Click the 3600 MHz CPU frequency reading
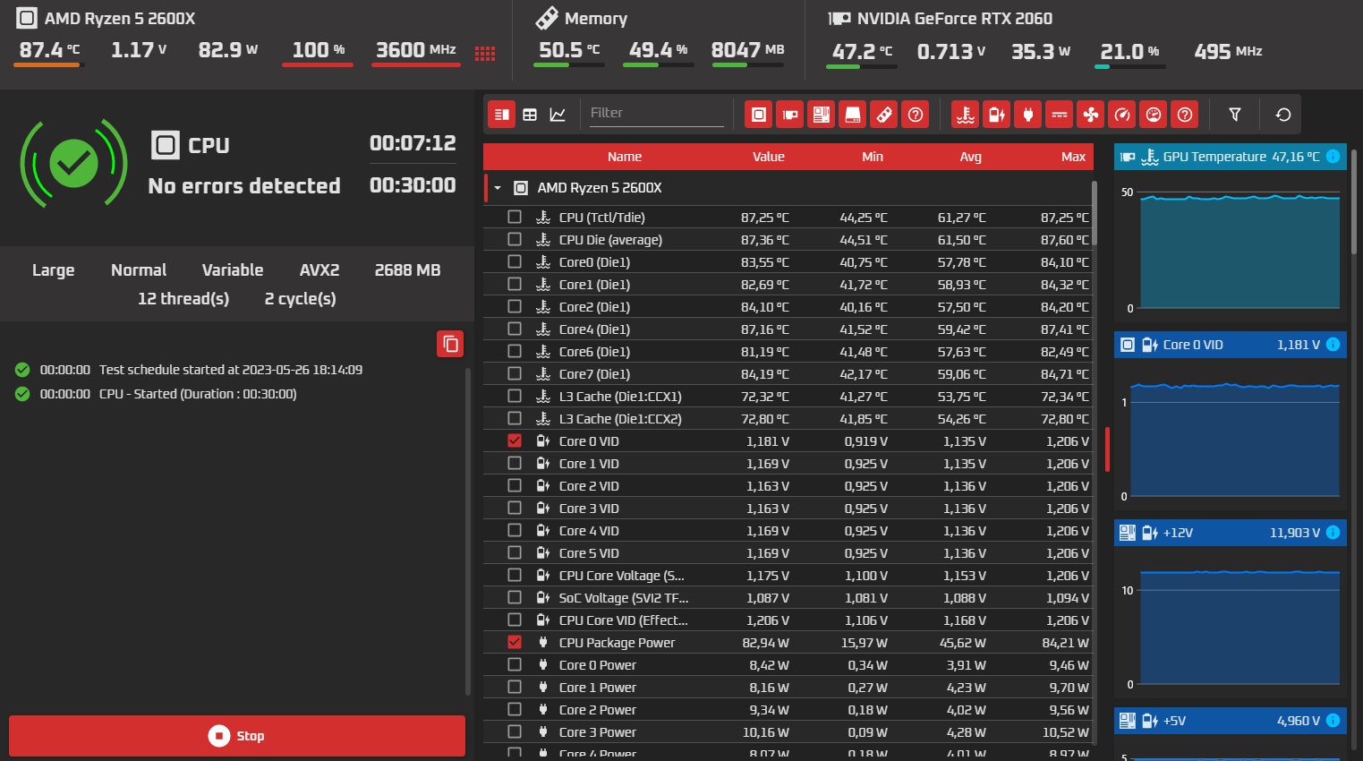The width and height of the screenshot is (1363, 761). (416, 50)
